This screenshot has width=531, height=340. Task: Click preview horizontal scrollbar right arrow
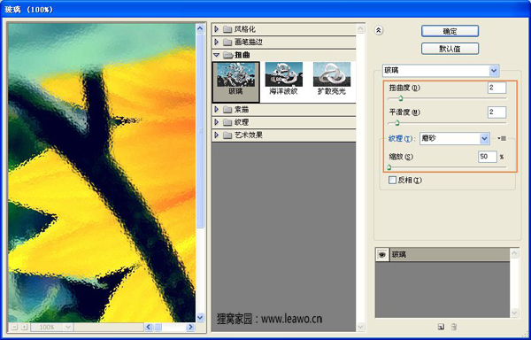tap(190, 327)
